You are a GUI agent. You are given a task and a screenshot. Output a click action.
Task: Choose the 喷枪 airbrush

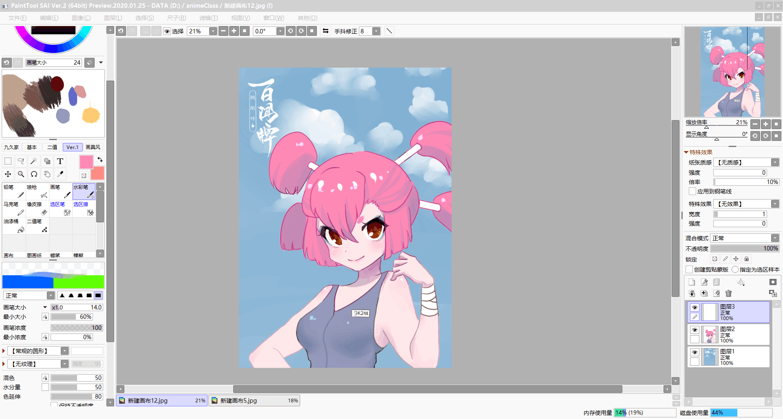(37, 191)
